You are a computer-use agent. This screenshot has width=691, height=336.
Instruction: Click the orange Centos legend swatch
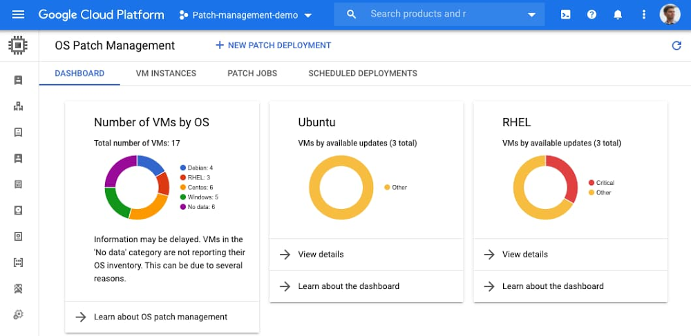[183, 188]
